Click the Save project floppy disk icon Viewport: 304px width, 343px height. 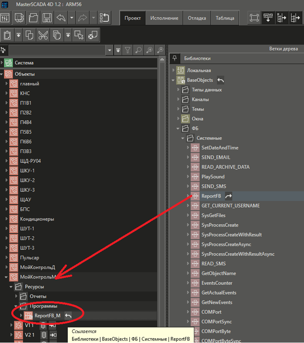click(x=47, y=18)
